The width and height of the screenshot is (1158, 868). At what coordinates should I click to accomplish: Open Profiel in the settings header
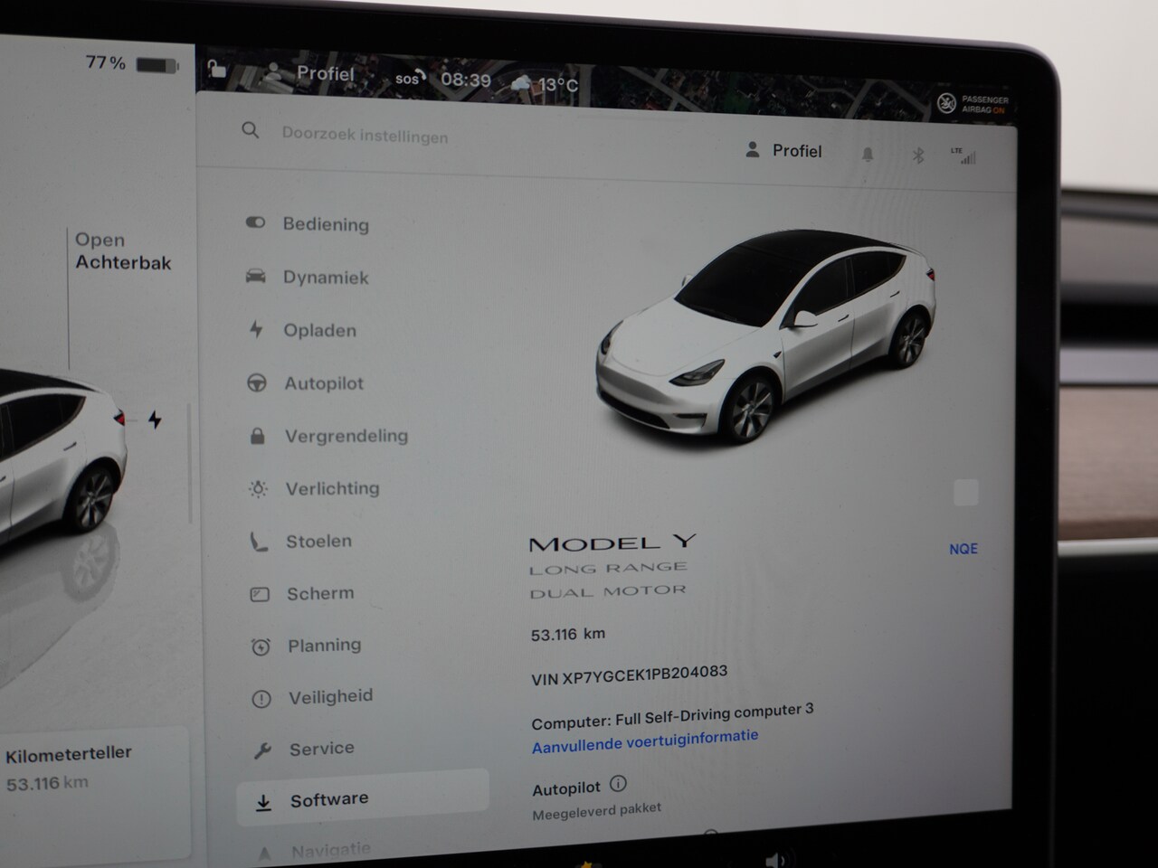pyautogui.click(x=783, y=151)
